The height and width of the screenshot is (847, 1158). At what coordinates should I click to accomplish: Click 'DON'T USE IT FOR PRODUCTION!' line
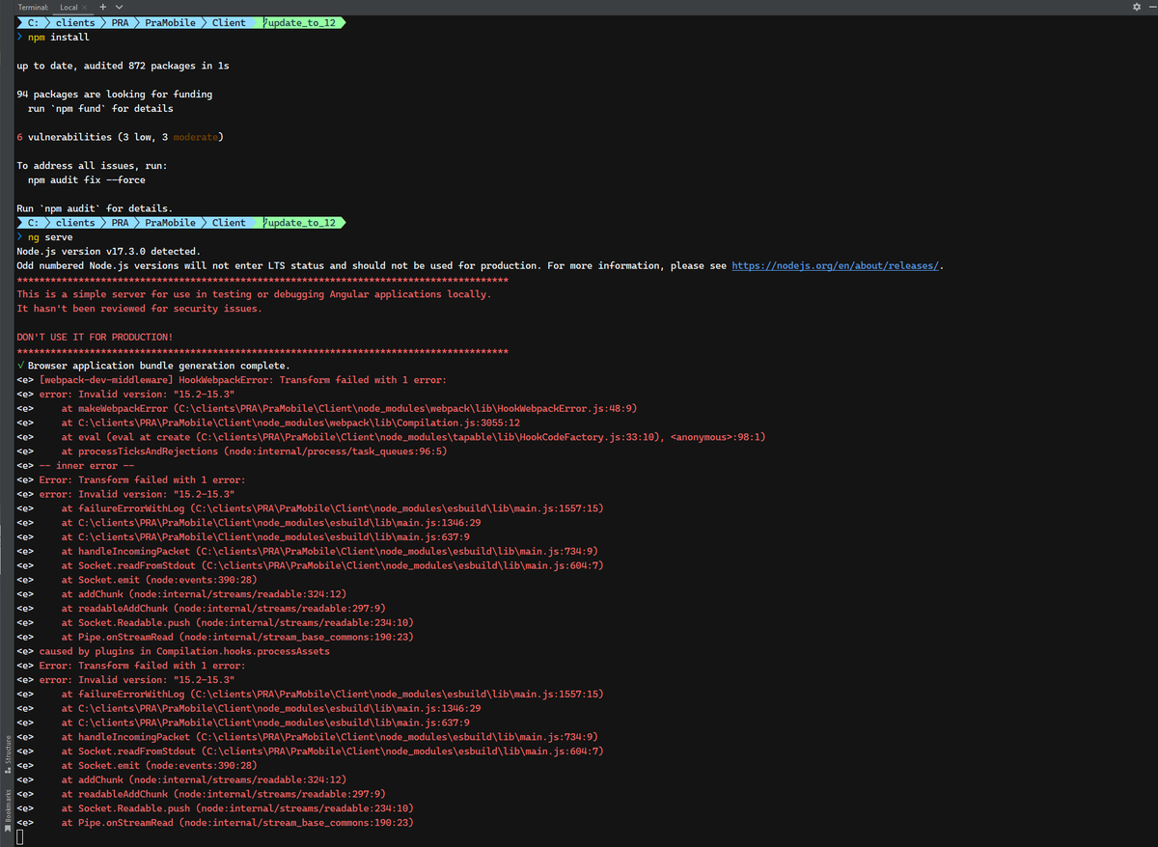[95, 337]
